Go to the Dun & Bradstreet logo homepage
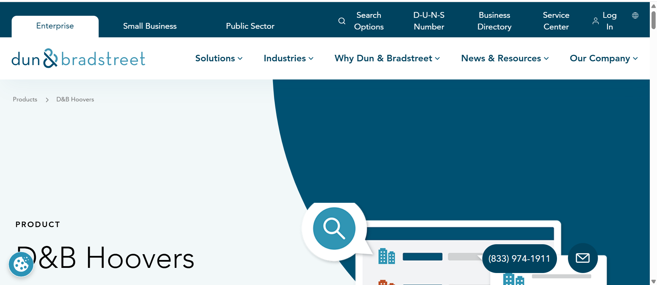Viewport: 657px width, 285px height. coord(78,58)
